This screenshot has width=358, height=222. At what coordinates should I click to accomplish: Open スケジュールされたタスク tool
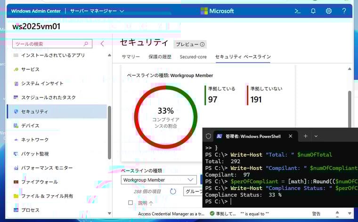tap(57, 97)
